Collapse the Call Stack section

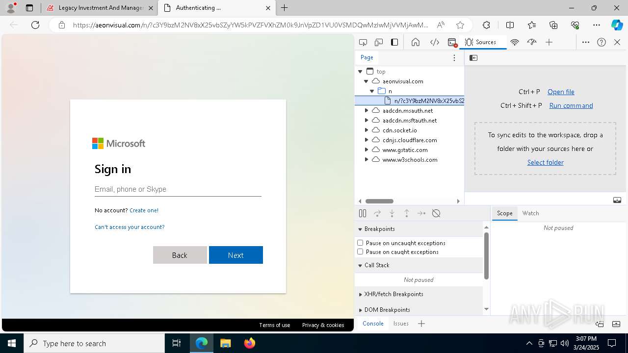[x=419, y=265]
